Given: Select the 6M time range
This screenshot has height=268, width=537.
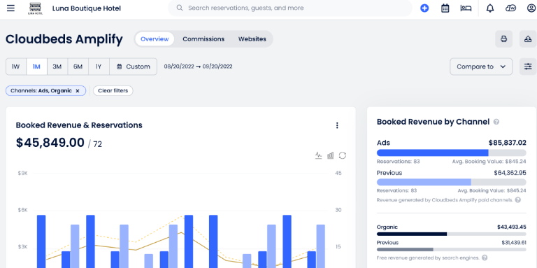Looking at the screenshot, I should tap(78, 66).
